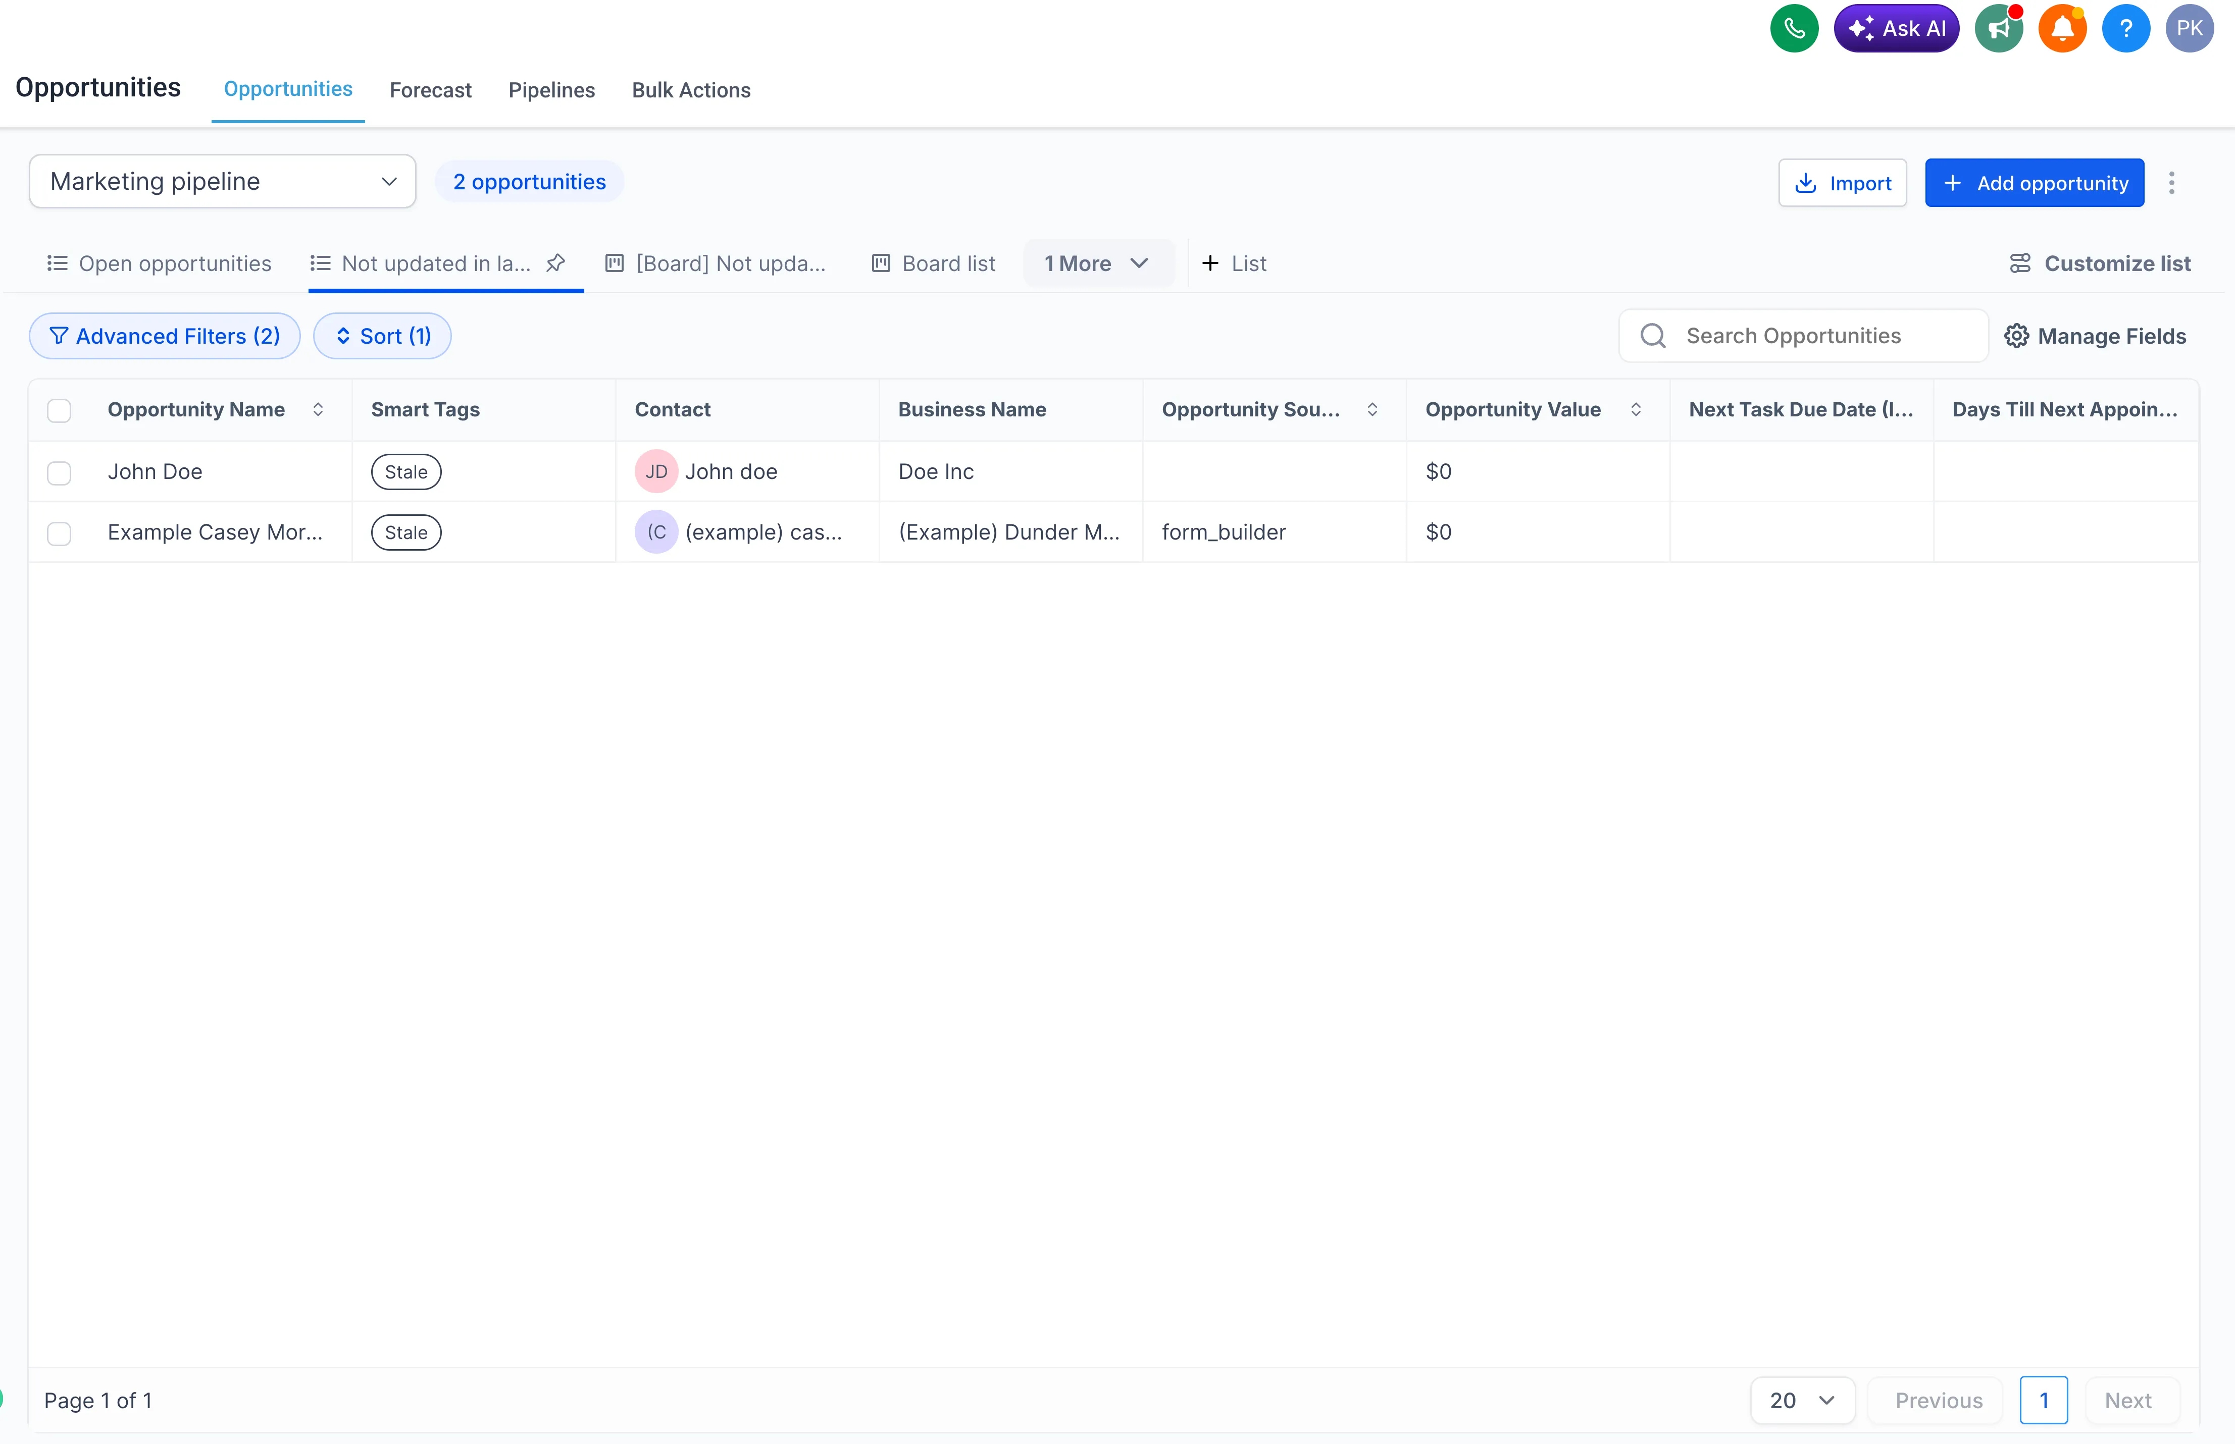The width and height of the screenshot is (2235, 1444).
Task: Open the PK user avatar
Action: 2189,28
